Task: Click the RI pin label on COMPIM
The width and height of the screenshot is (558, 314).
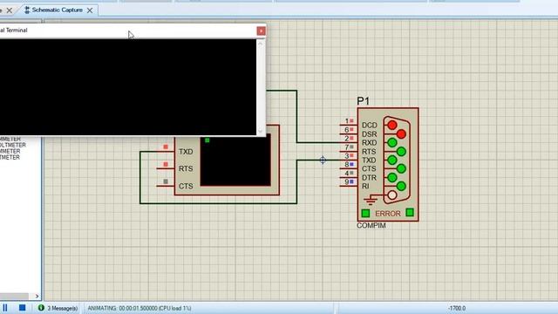Action: (x=365, y=186)
